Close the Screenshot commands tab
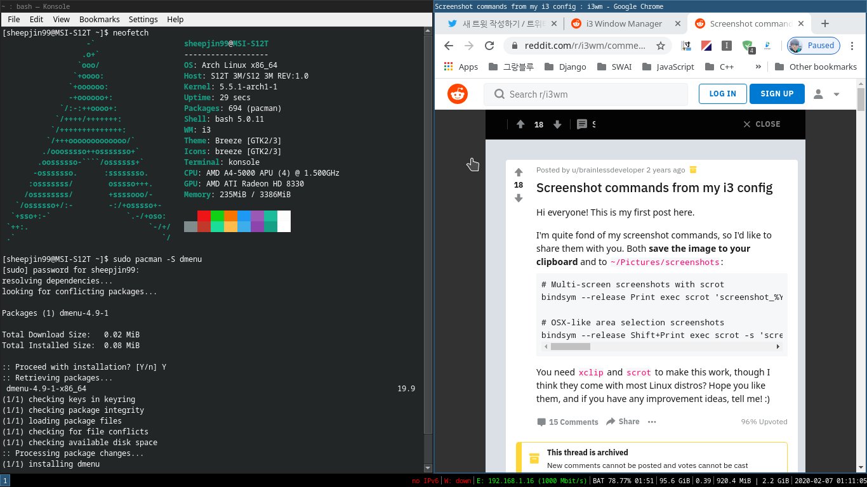The height and width of the screenshot is (487, 867). (x=800, y=24)
